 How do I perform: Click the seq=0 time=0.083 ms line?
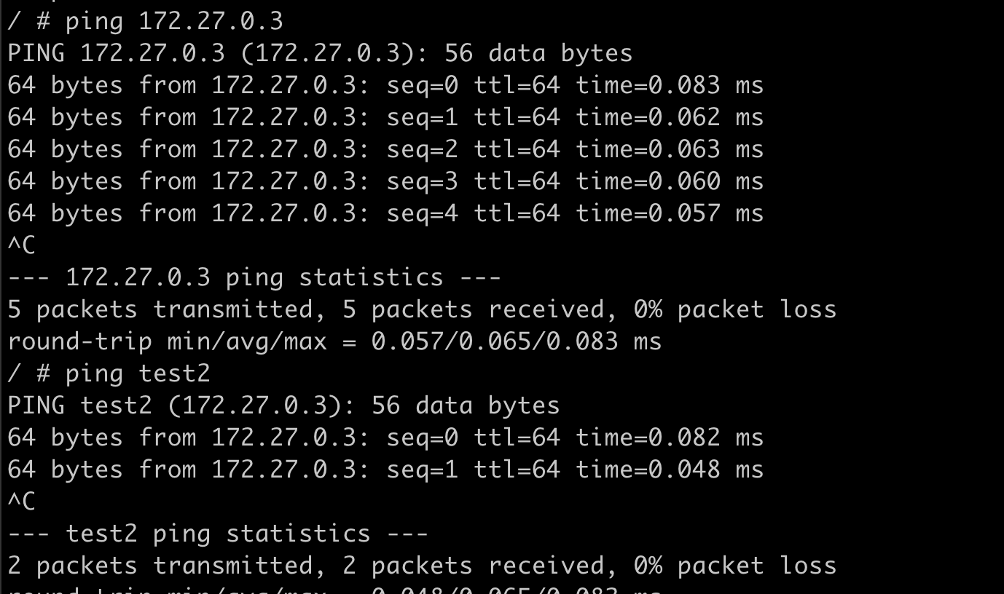pyautogui.click(x=385, y=85)
